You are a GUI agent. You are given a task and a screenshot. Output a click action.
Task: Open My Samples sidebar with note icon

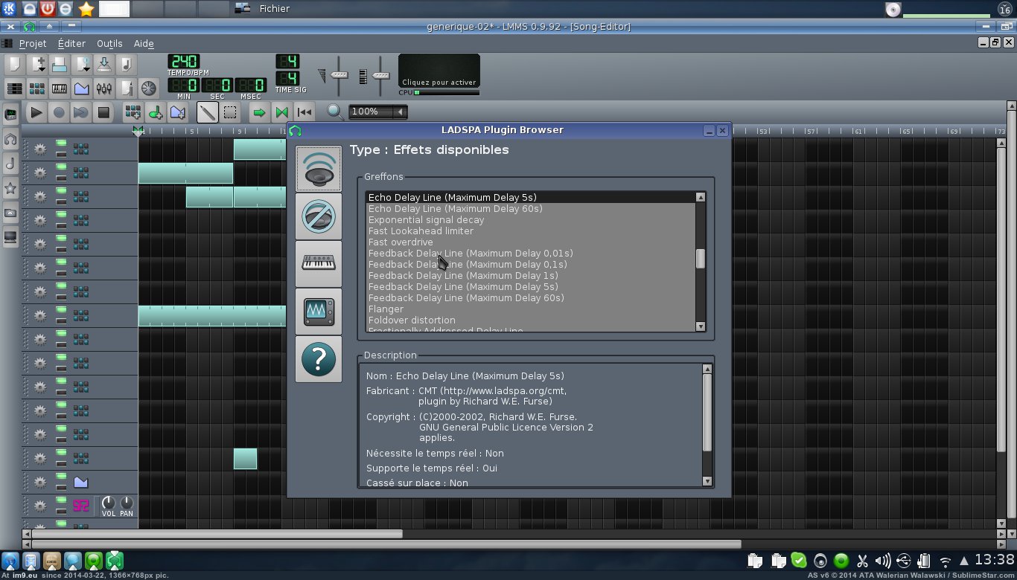point(10,164)
